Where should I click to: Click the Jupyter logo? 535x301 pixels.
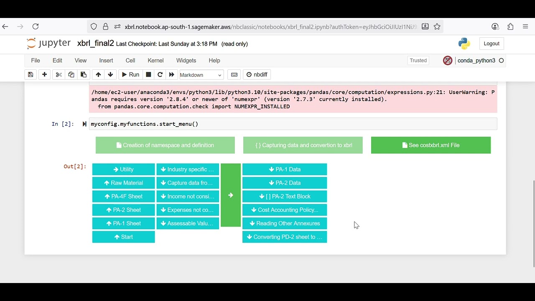coord(49,43)
